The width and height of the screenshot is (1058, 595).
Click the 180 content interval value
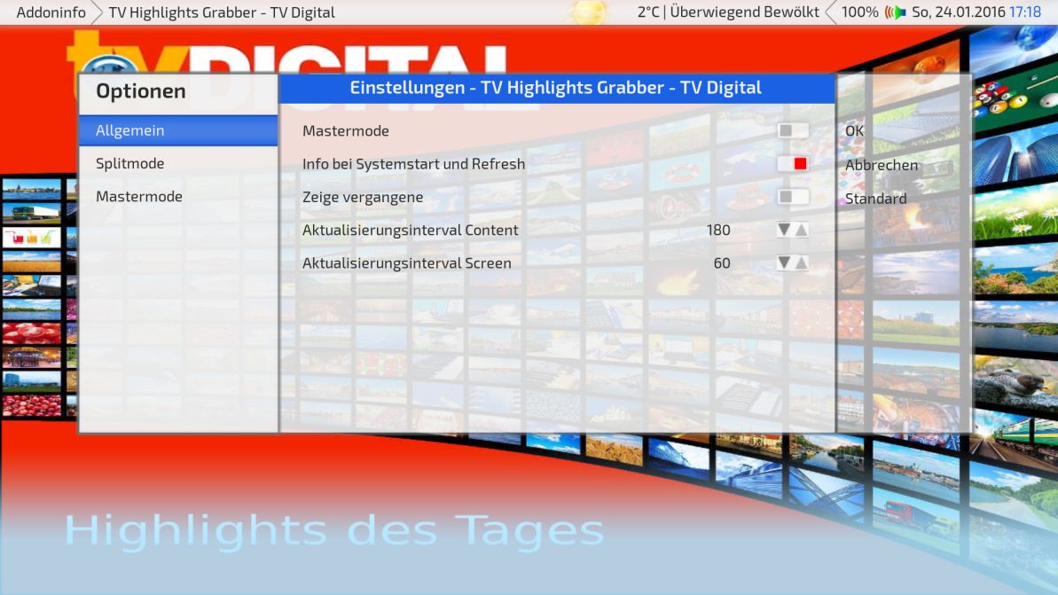point(718,230)
